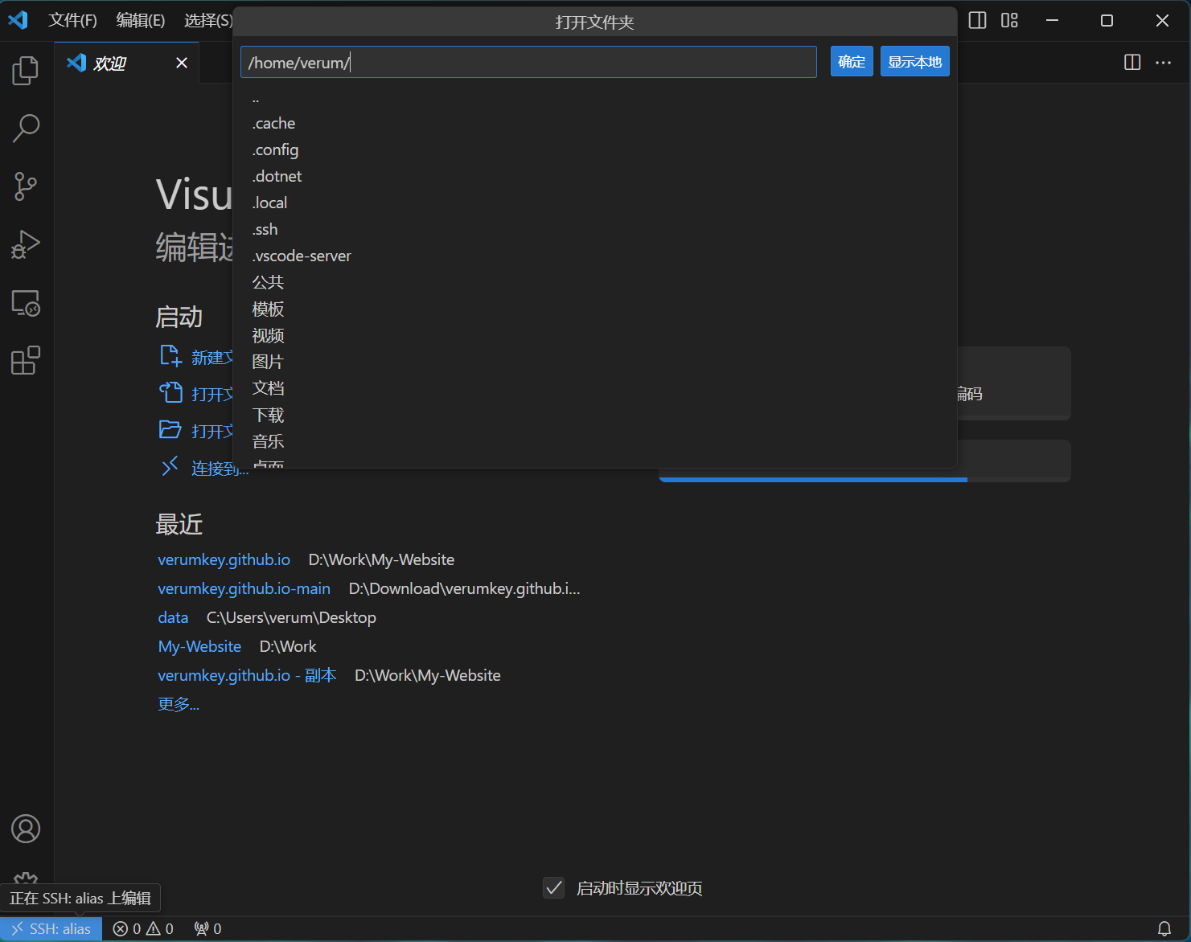The height and width of the screenshot is (942, 1191).
Task: Select the 公共 folder
Action: click(595, 282)
